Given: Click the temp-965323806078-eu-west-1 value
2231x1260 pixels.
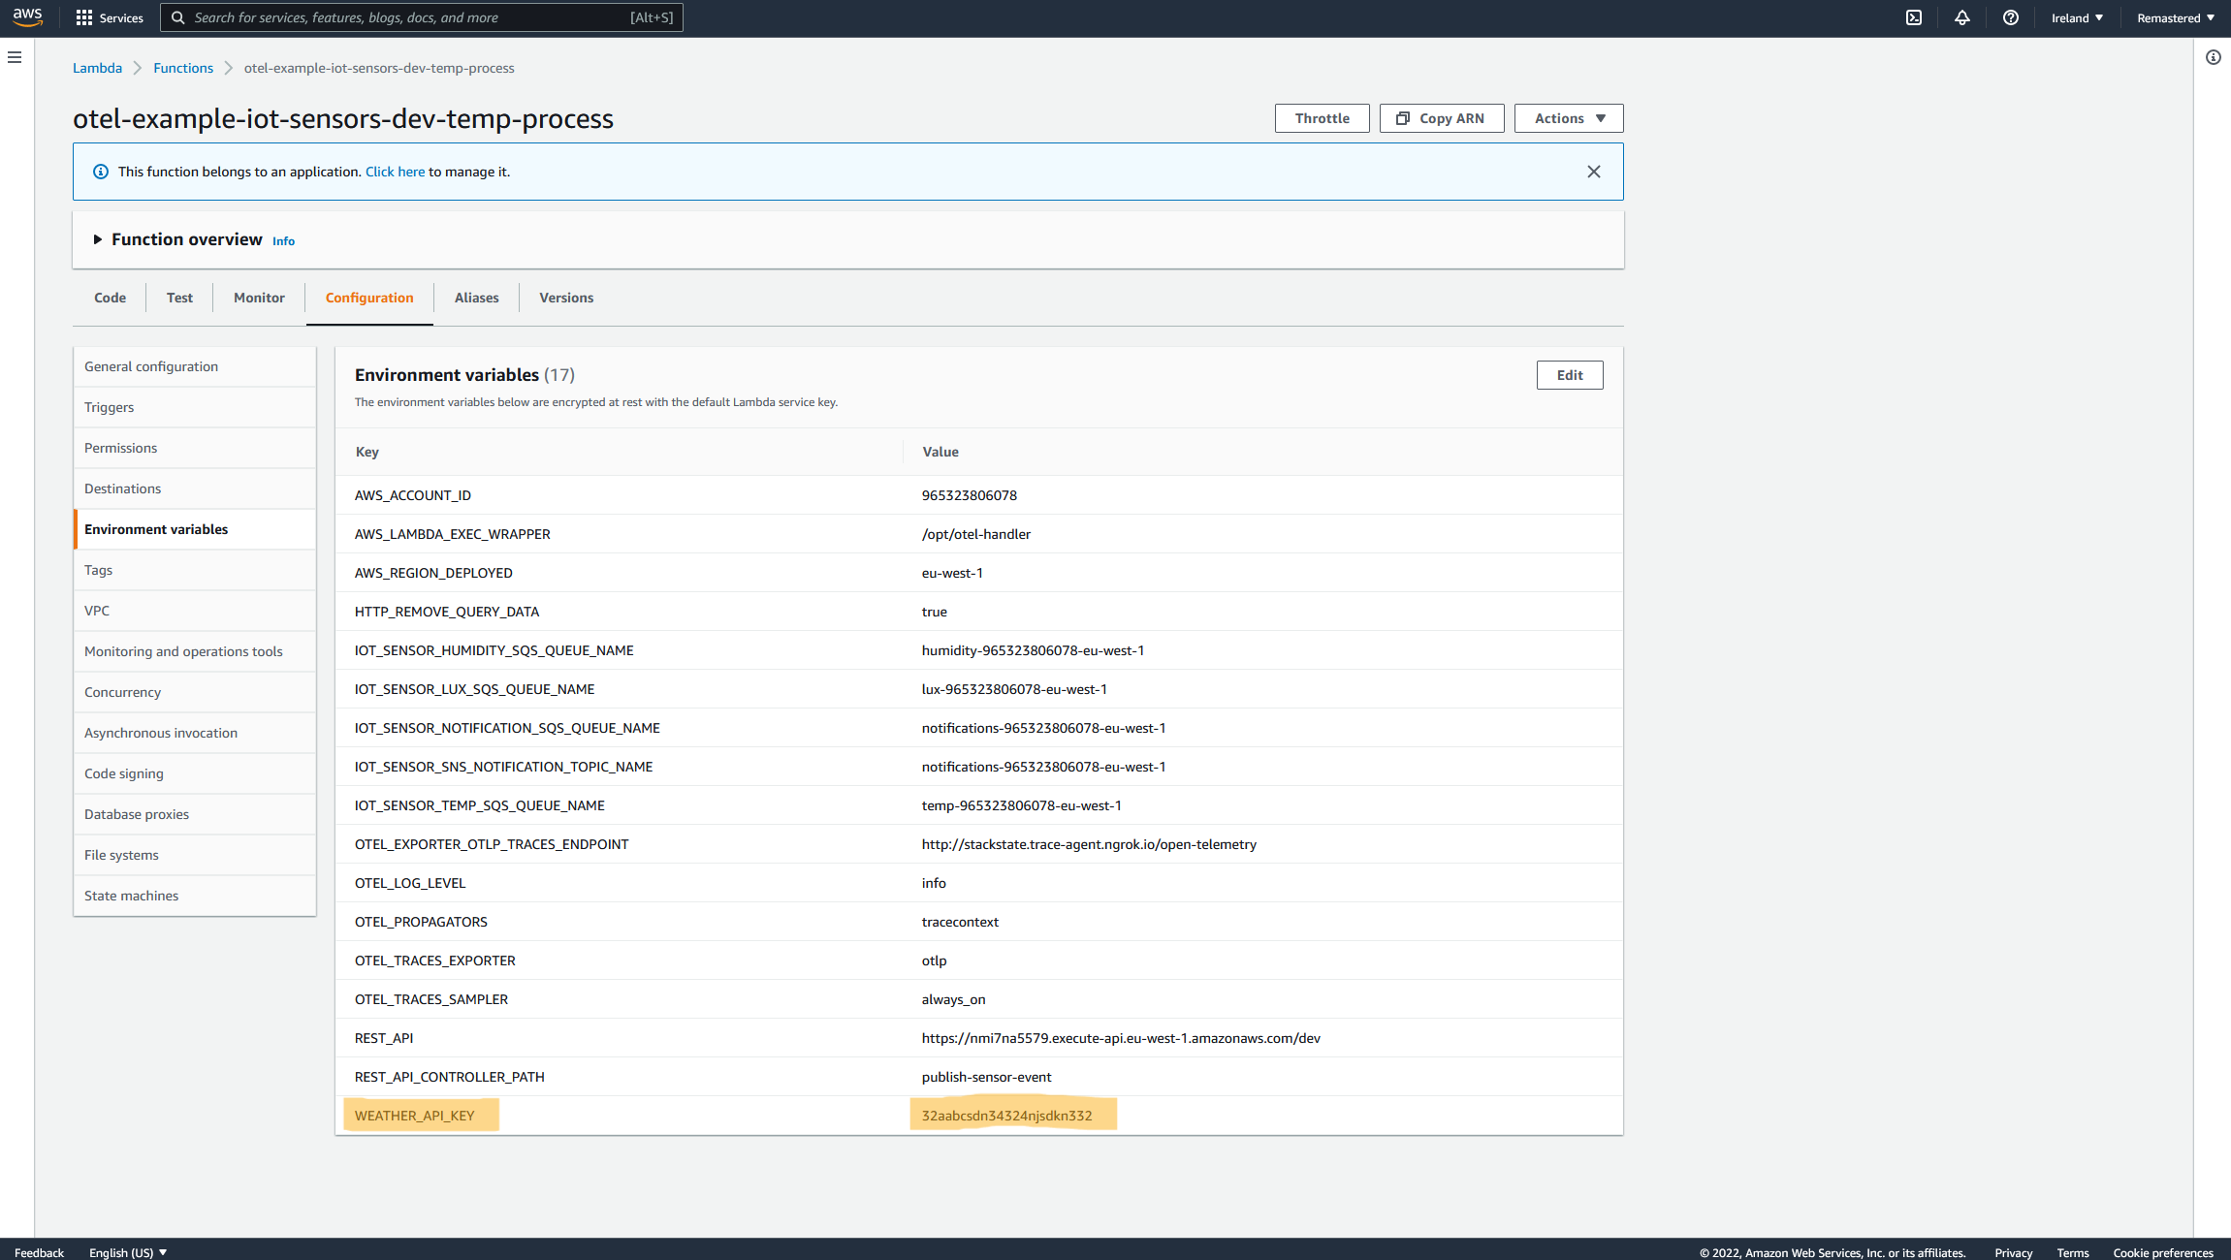Looking at the screenshot, I should tap(1022, 805).
